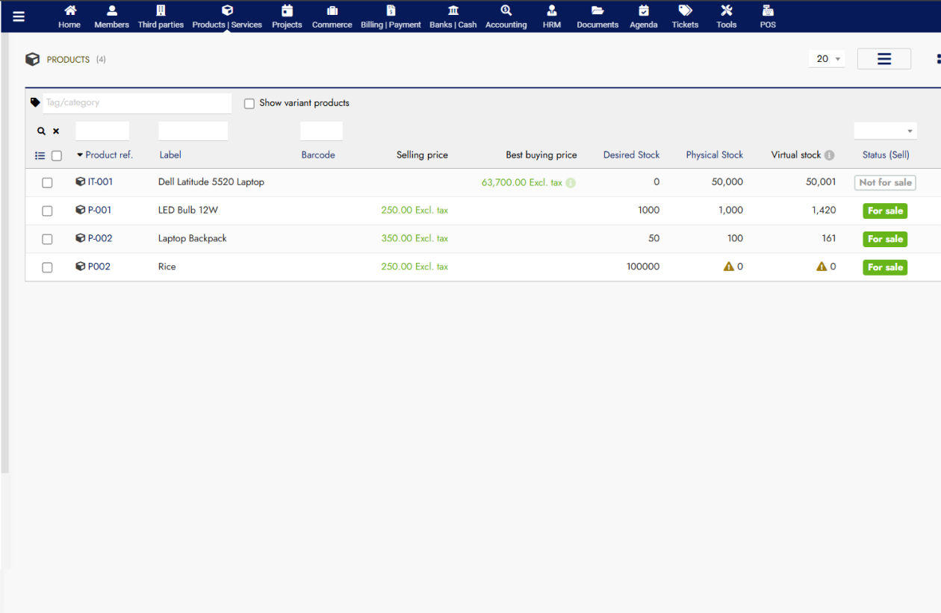Check the select-all checkbox in header
This screenshot has height=613, width=941.
[x=57, y=156]
